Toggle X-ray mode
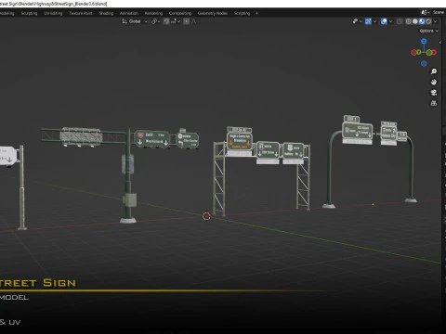 point(400,21)
